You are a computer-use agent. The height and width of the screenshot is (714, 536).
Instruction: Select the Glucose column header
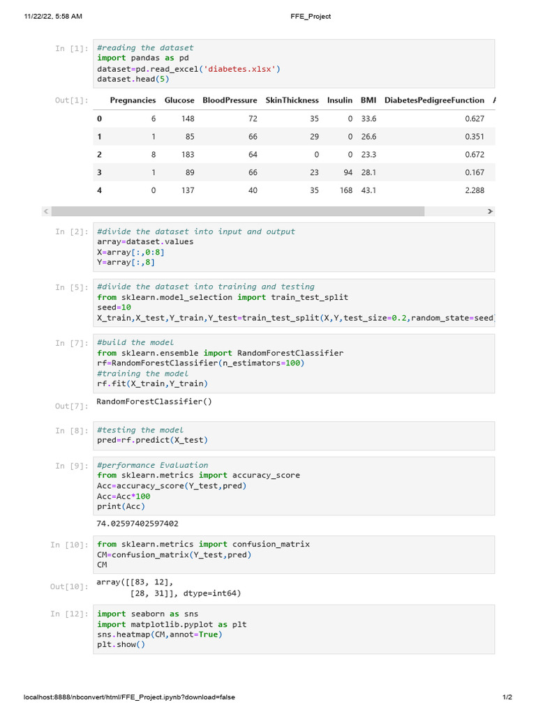pyautogui.click(x=179, y=100)
